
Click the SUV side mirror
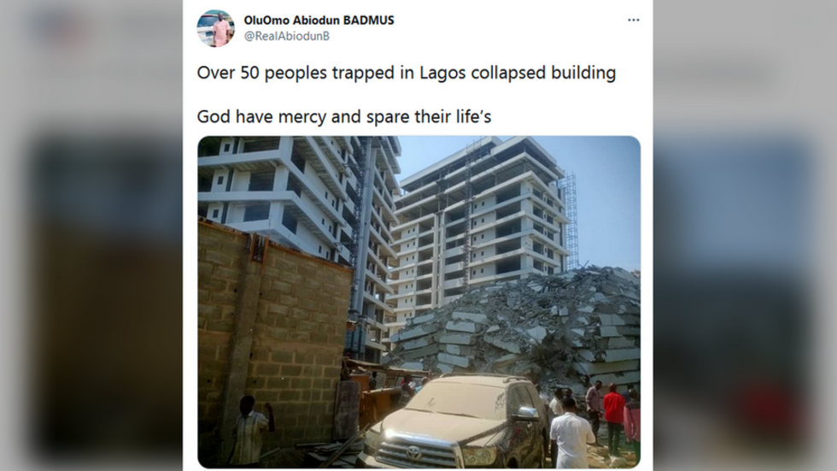point(527,413)
